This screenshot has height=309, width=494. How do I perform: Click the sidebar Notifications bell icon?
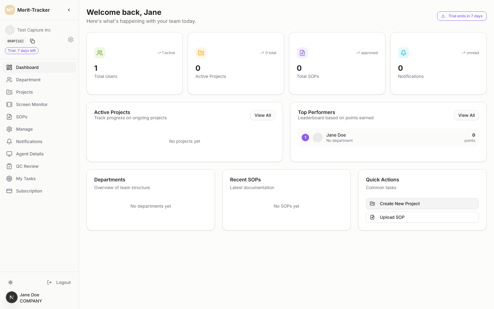pyautogui.click(x=9, y=142)
